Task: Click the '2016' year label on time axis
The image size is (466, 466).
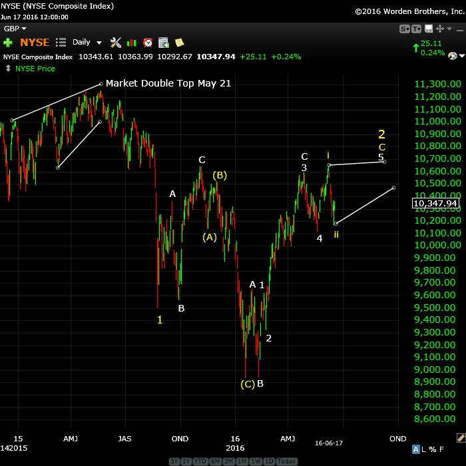Action: 235,448
